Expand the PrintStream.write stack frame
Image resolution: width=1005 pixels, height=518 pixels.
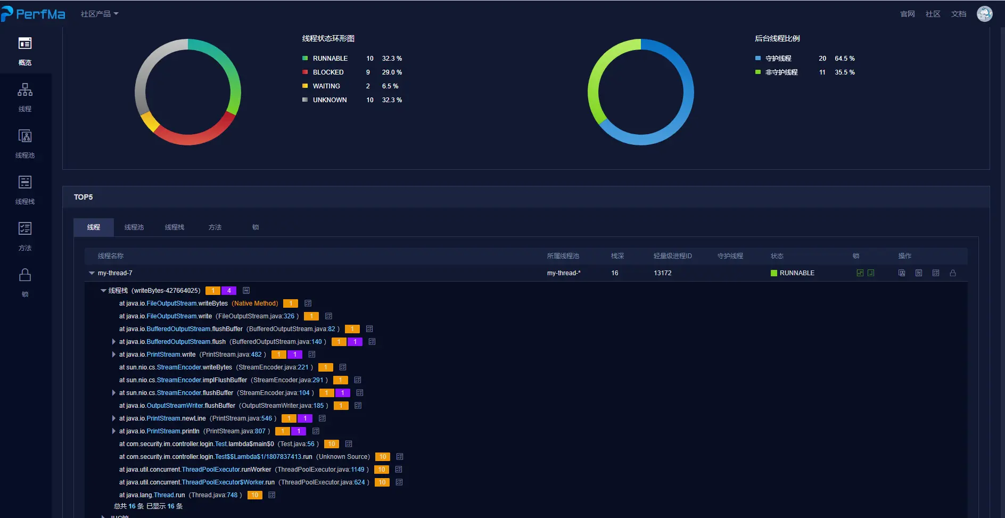tap(114, 355)
